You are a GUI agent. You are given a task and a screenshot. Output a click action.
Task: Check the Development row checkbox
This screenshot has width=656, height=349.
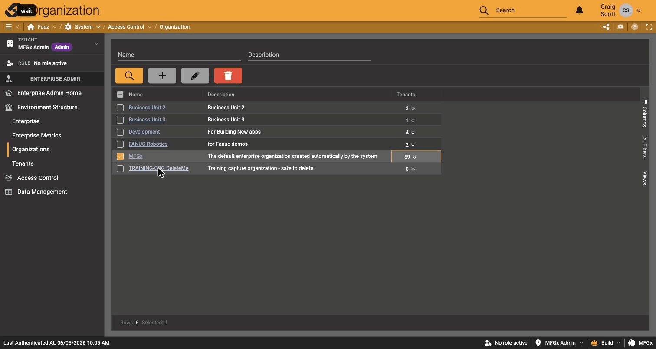click(x=120, y=132)
